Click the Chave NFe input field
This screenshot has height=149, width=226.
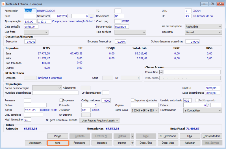pyautogui.click(x=192, y=72)
